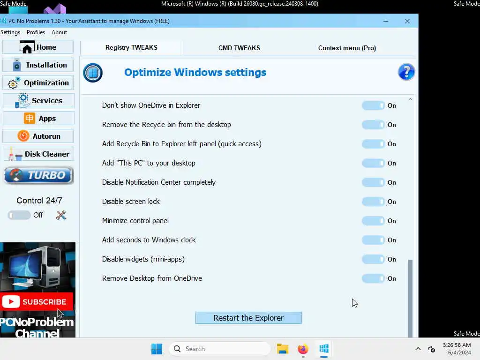
Task: Toggle Minimize control panel switch
Action: coord(373,221)
